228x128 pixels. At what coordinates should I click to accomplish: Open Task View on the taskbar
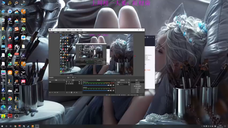pyautogui.click(x=11, y=126)
